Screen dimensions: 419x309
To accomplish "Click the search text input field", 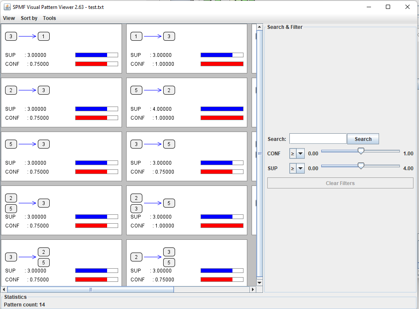I will (318, 139).
